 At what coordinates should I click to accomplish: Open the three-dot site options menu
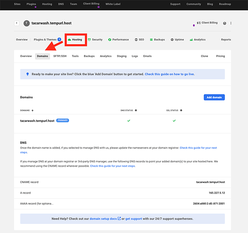pos(231,23)
